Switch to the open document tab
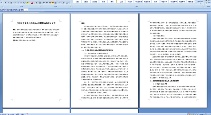 14,10
